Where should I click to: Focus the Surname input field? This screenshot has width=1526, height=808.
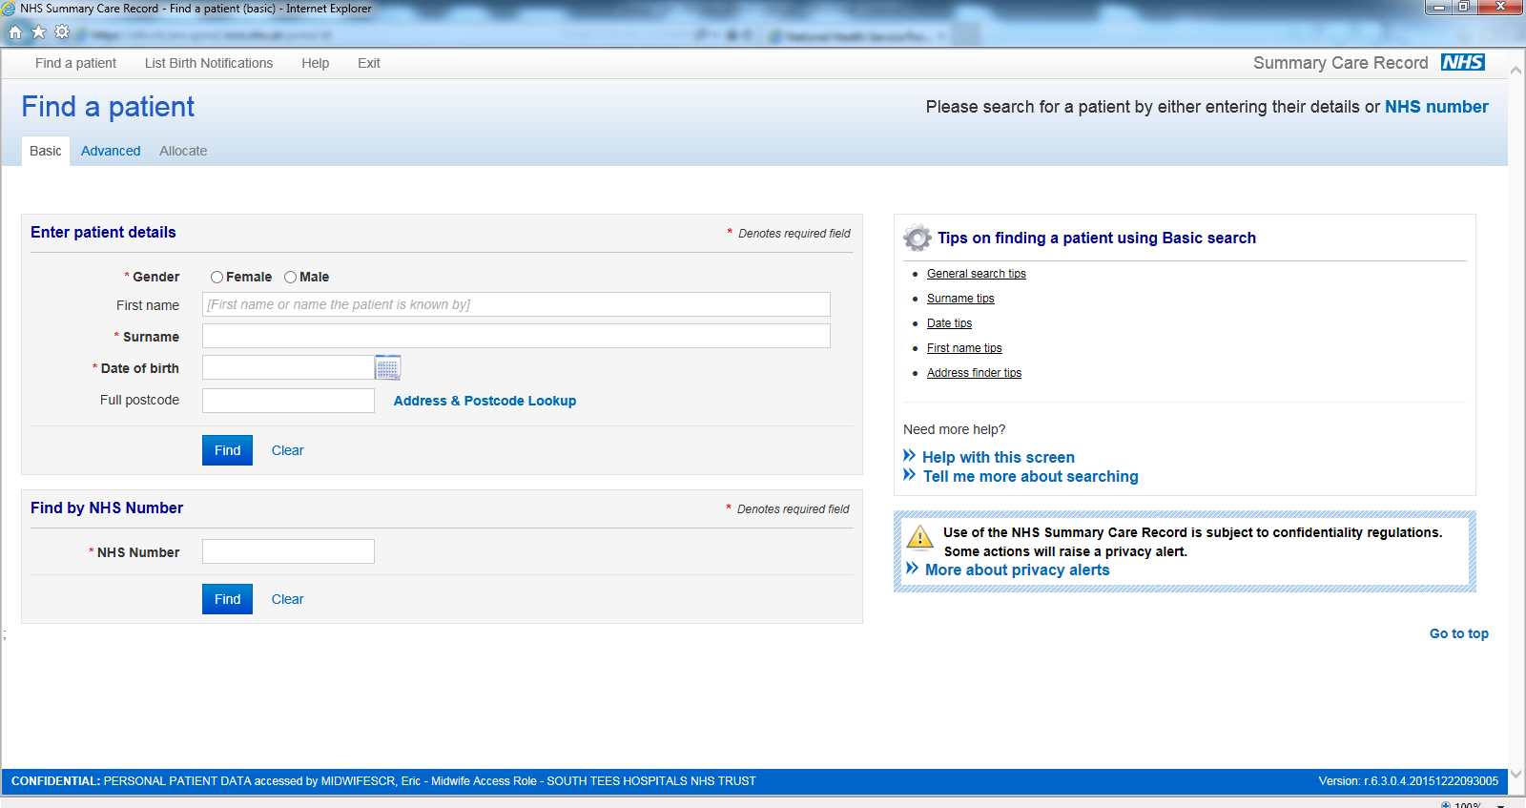(x=516, y=336)
